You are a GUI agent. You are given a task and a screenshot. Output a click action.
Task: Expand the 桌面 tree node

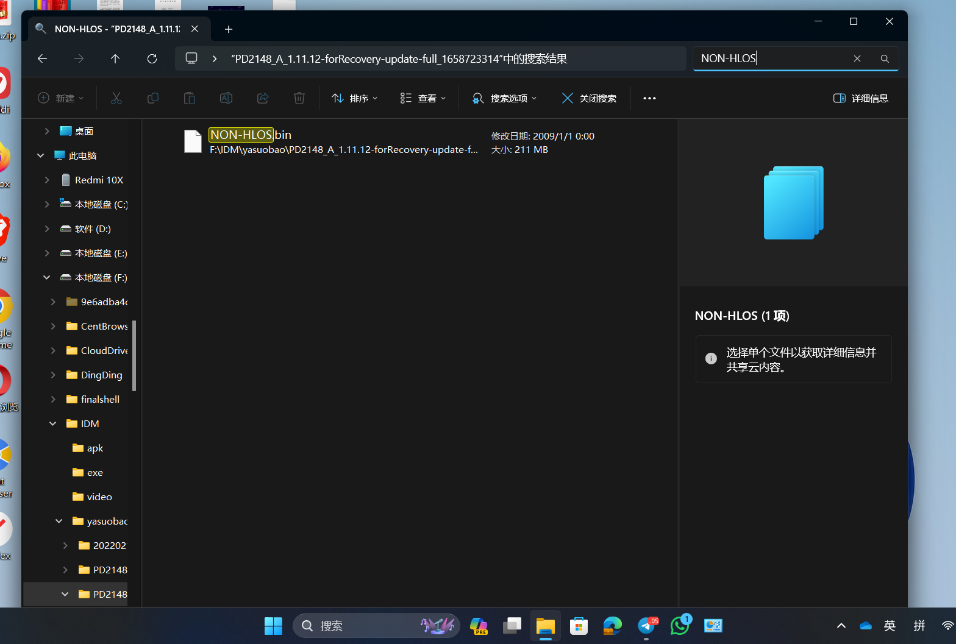[47, 131]
